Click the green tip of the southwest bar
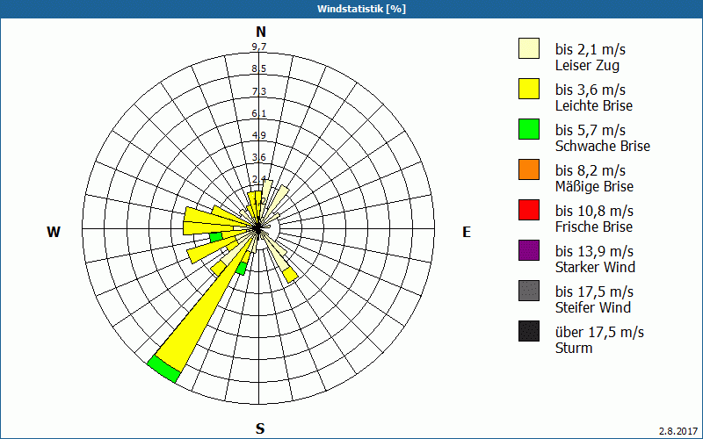This screenshot has width=703, height=439. coord(163,368)
